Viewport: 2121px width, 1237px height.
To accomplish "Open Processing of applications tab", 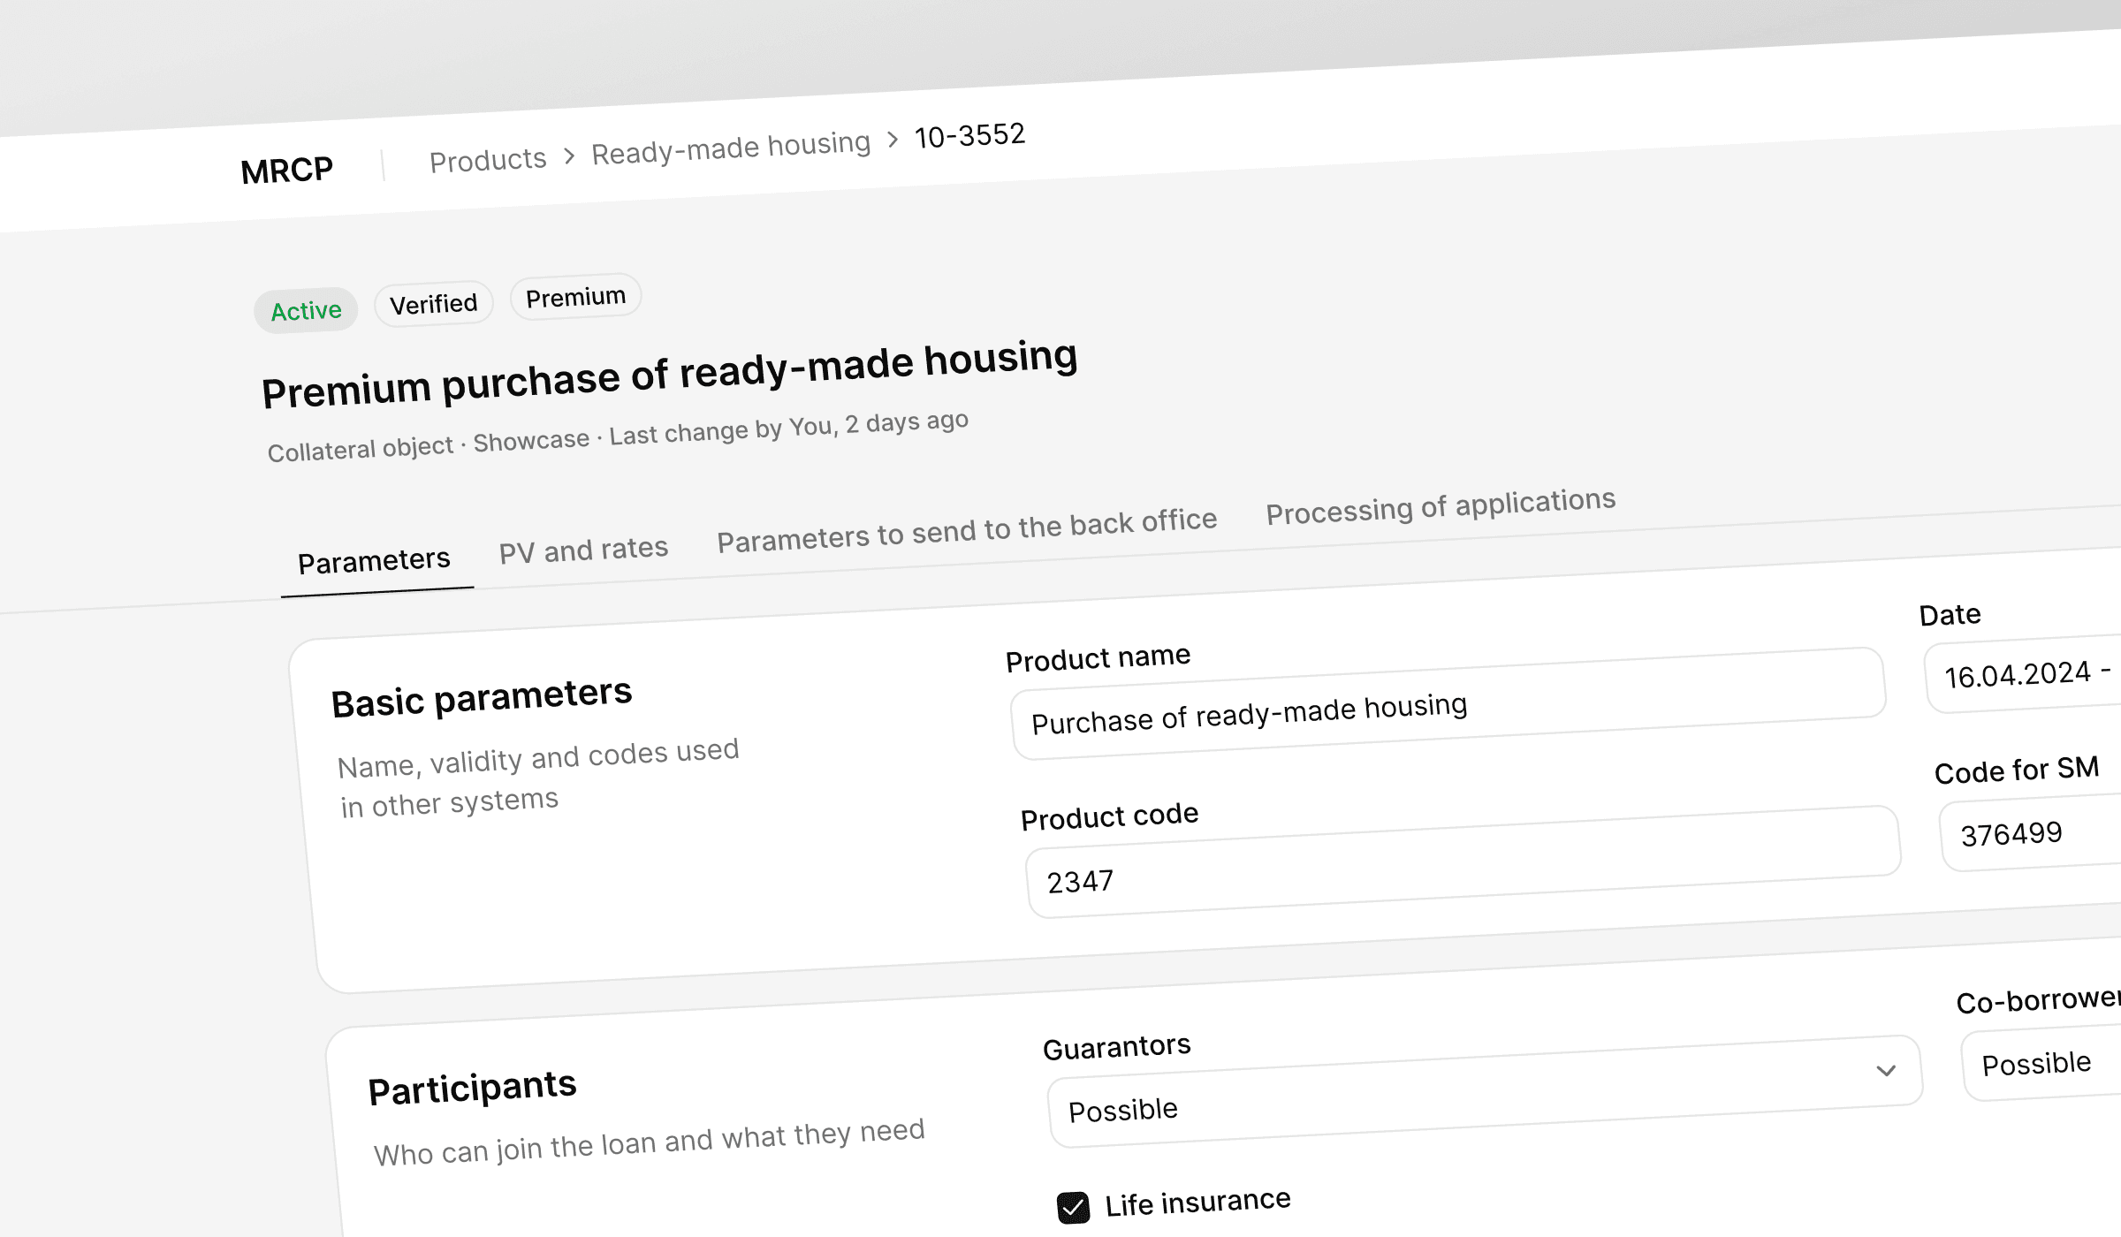I will (1441, 506).
